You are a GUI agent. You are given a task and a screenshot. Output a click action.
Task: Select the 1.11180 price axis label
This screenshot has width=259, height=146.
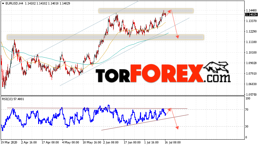click(251, 42)
